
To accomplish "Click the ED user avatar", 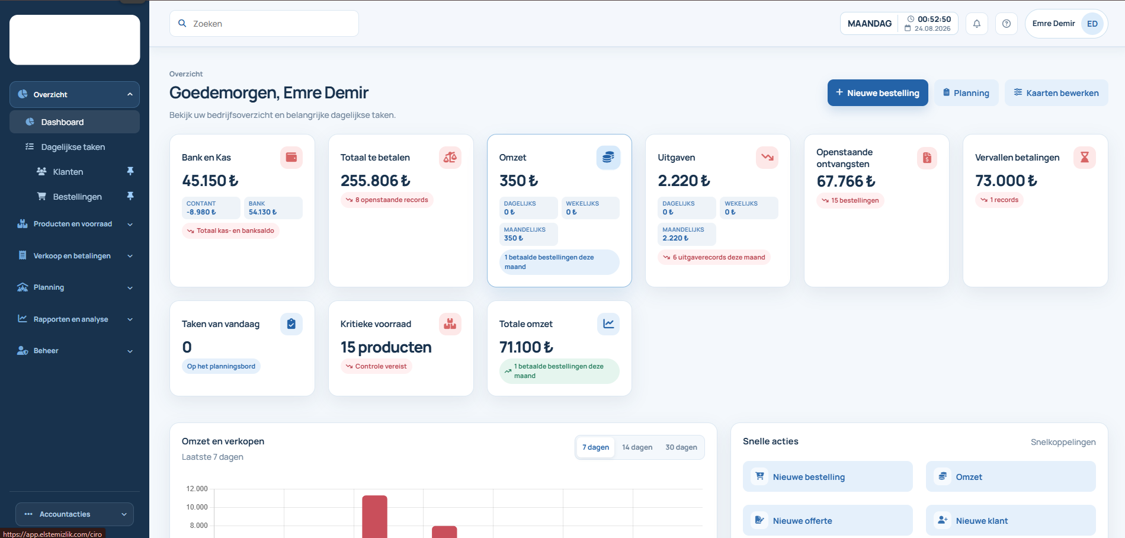I will [1092, 24].
